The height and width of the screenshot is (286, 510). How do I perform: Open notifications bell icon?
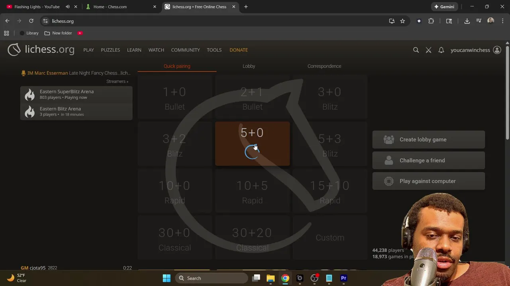pos(441,50)
